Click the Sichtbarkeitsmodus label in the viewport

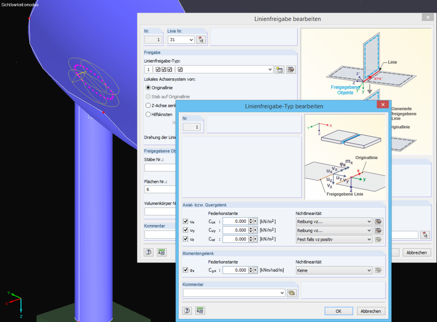(20, 5)
